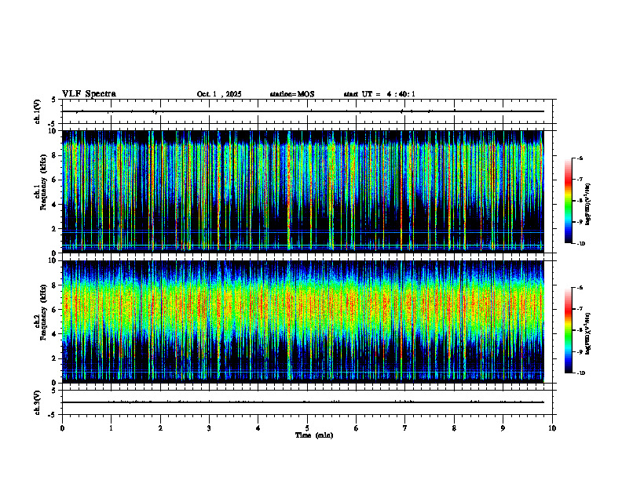This screenshot has height=480, width=622.
Task: Click the '-10' value on ch.1 colorbar
Action: coord(580,244)
